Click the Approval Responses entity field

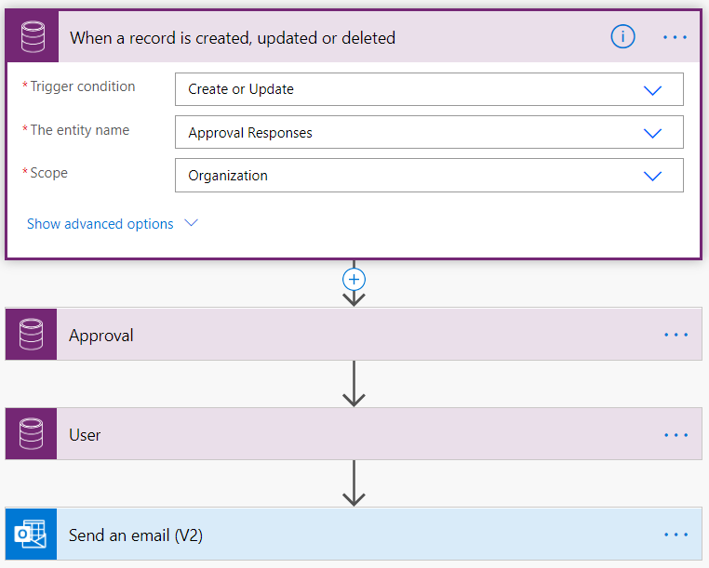pos(429,132)
